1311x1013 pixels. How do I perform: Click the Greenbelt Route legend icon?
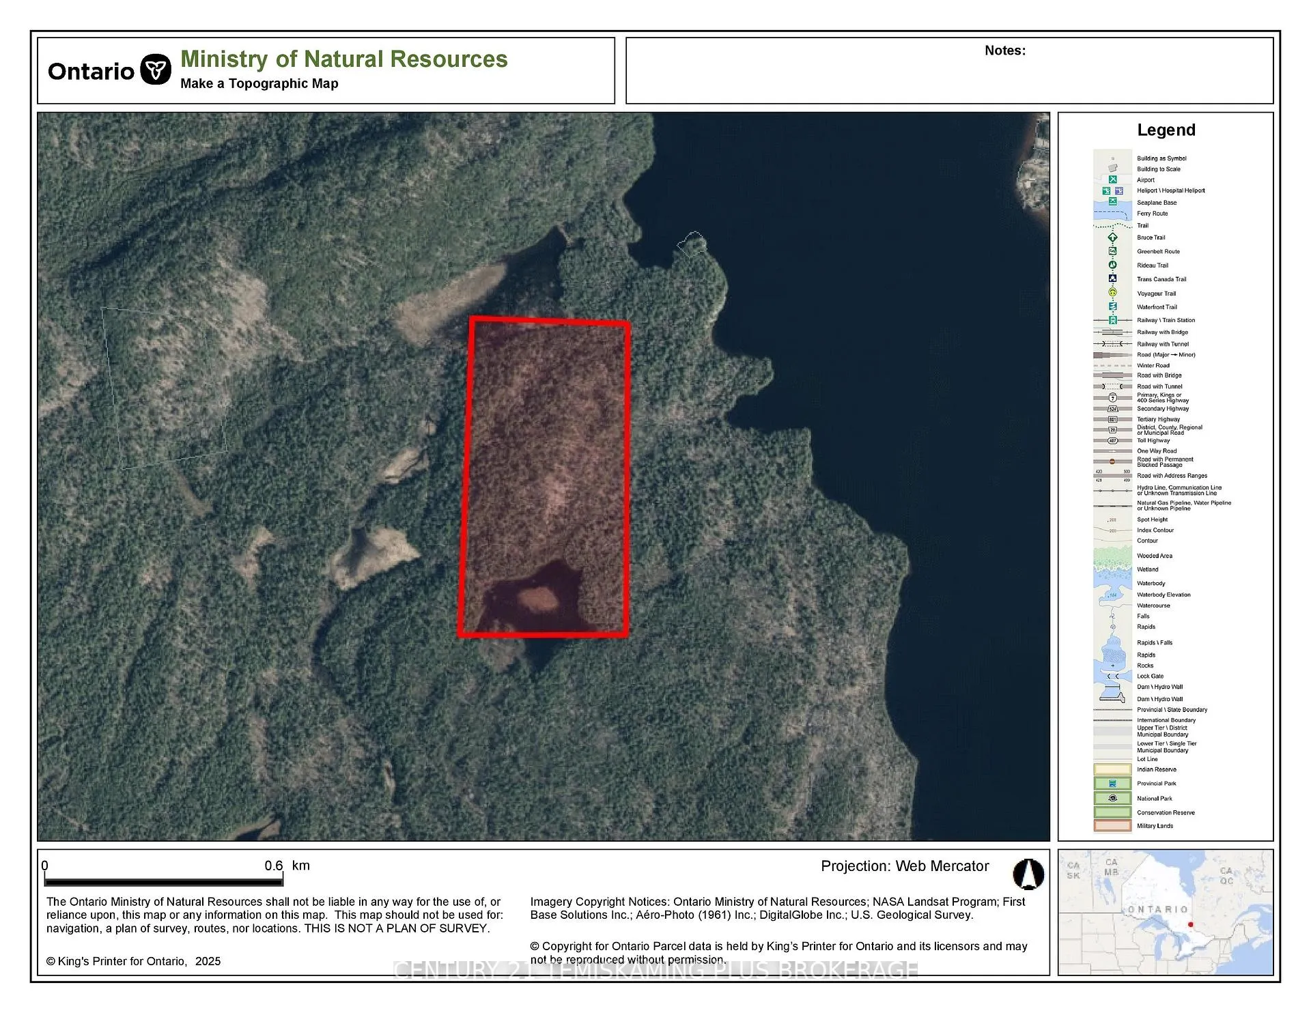click(x=1112, y=251)
